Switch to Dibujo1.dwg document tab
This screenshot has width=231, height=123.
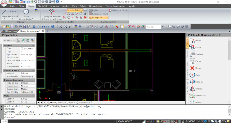(11, 31)
